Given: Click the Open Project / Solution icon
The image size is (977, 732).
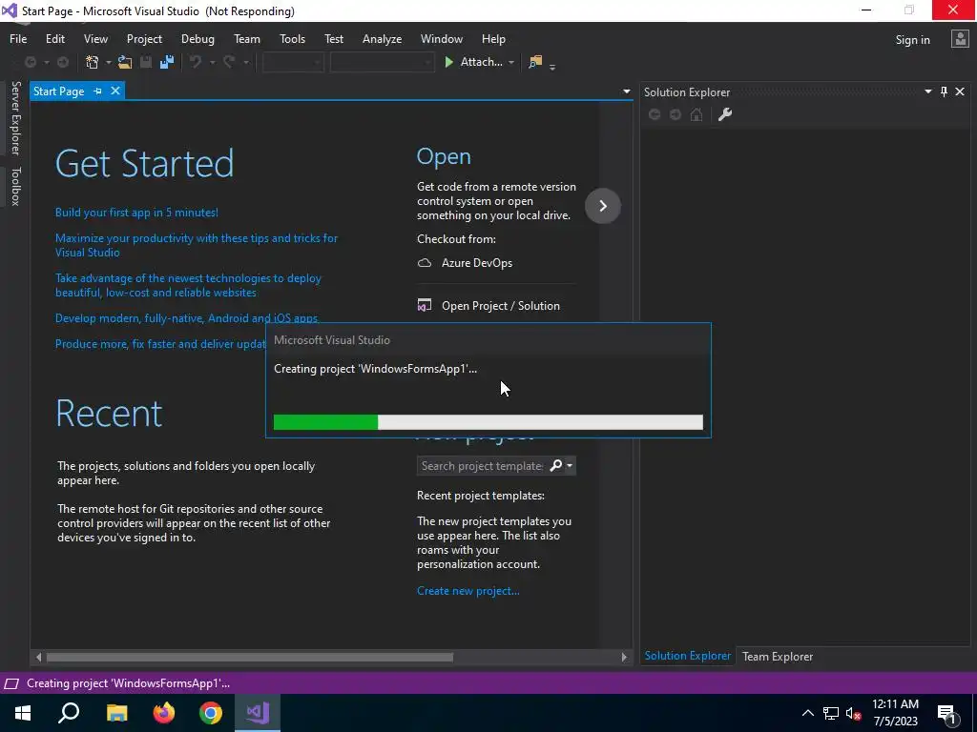Looking at the screenshot, I should tap(425, 306).
